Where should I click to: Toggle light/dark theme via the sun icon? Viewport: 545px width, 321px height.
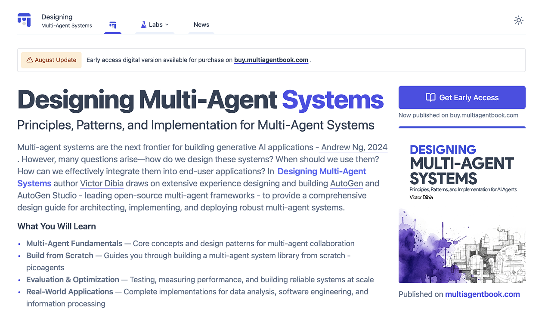518,20
